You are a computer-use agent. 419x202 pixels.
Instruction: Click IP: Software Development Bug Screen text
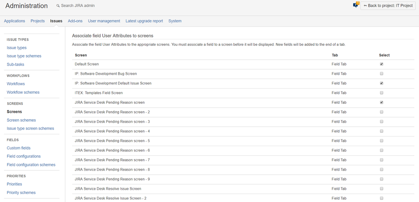coord(106,73)
